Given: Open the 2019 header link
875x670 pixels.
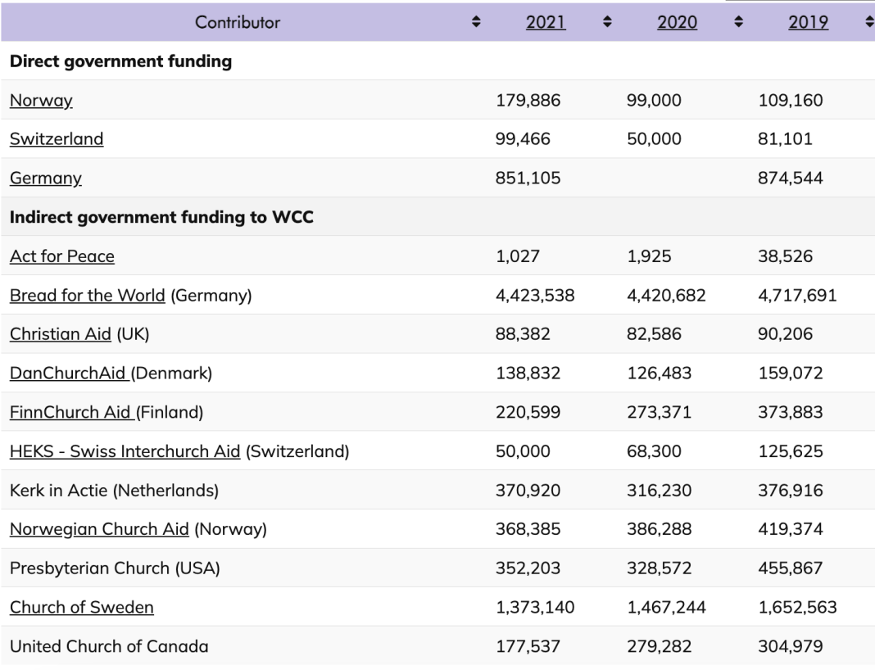Looking at the screenshot, I should 808,23.
